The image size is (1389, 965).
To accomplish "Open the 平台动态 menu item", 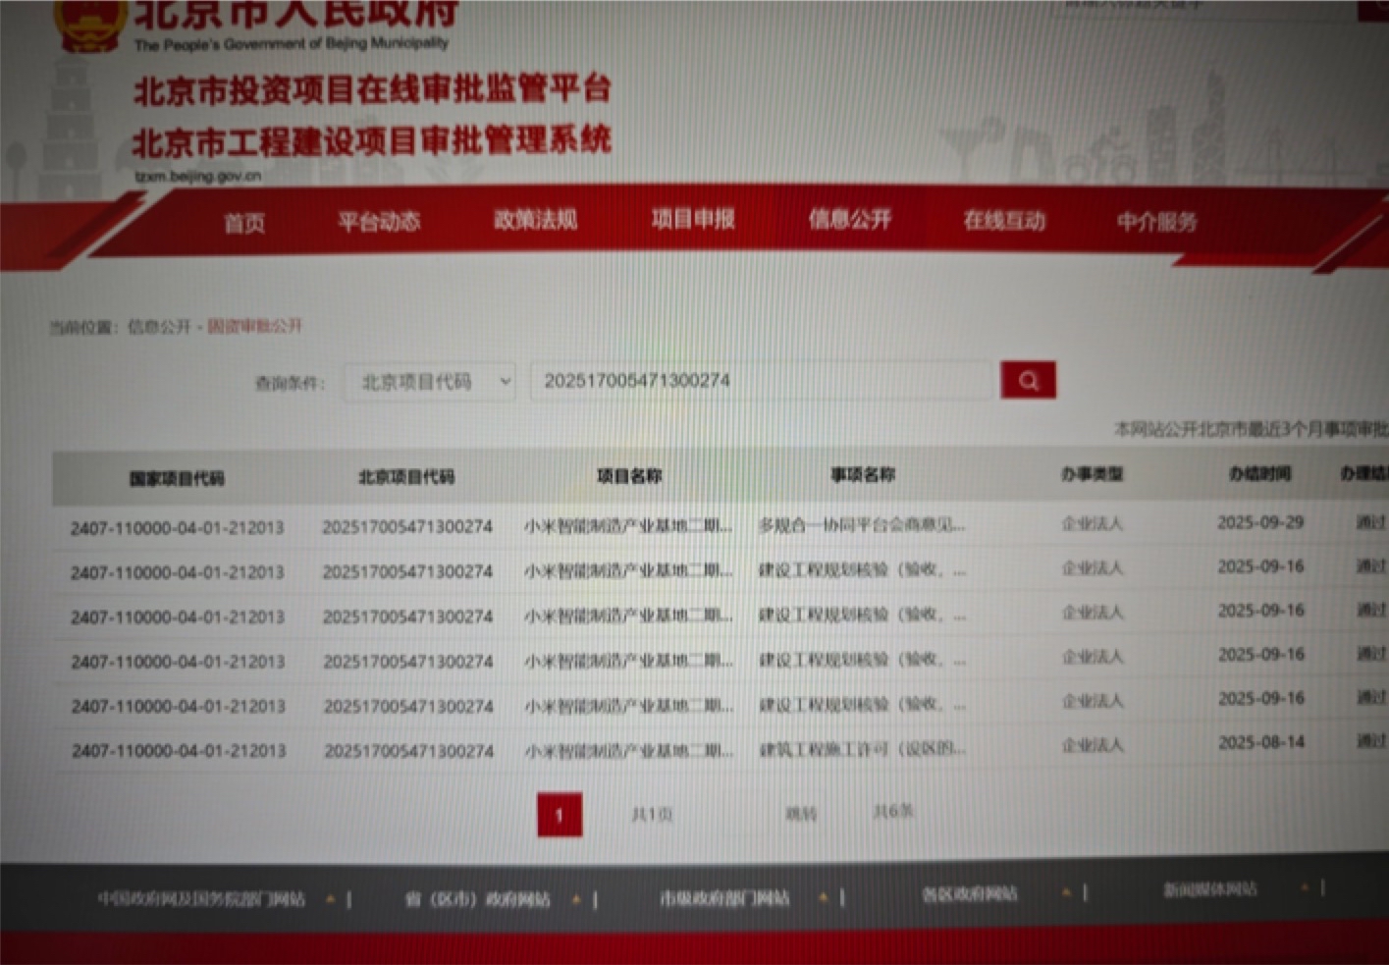I will click(x=379, y=222).
